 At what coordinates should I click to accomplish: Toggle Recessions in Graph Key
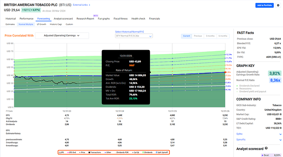coord(244,89)
